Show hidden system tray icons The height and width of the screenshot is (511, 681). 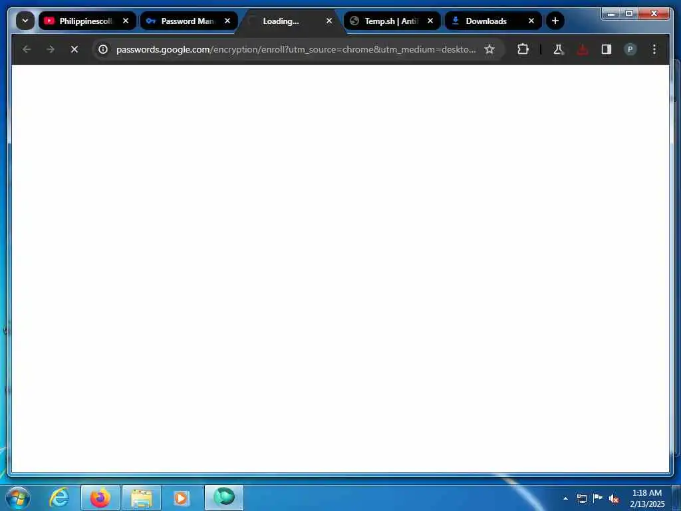(x=565, y=498)
